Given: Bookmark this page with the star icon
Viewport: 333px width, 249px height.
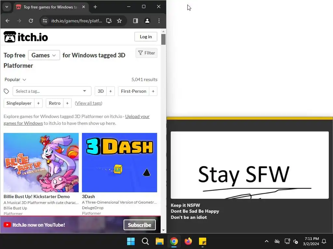Looking at the screenshot, I should coord(119,21).
